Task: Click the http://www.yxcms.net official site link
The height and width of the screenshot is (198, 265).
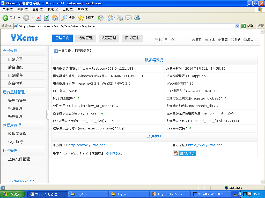Action: click(87, 145)
